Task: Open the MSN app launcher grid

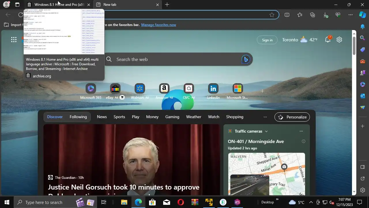Action: (x=14, y=40)
